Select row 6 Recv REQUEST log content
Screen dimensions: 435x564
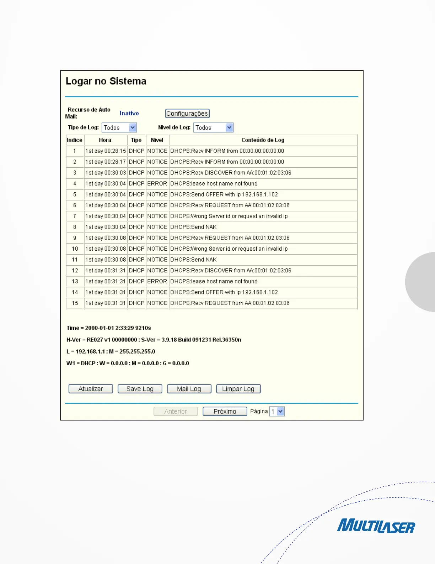(x=230, y=205)
